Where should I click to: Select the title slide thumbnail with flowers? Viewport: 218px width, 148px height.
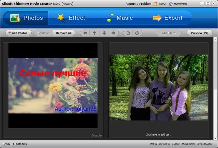[53, 86]
